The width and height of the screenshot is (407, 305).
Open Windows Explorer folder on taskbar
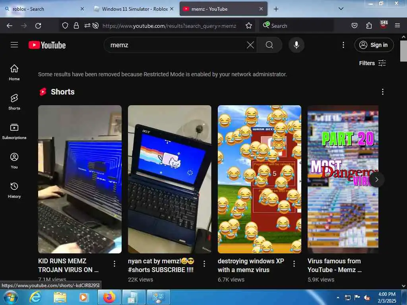pos(60,297)
